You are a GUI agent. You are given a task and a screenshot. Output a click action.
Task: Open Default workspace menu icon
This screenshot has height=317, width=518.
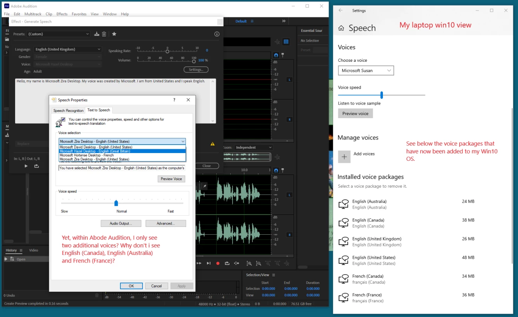(x=252, y=21)
